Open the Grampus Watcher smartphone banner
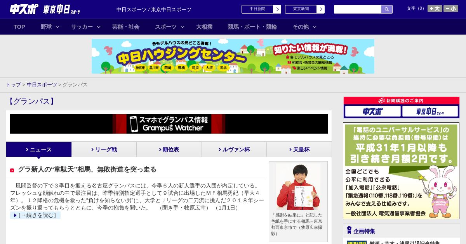The width and height of the screenshot is (466, 244). [x=169, y=124]
